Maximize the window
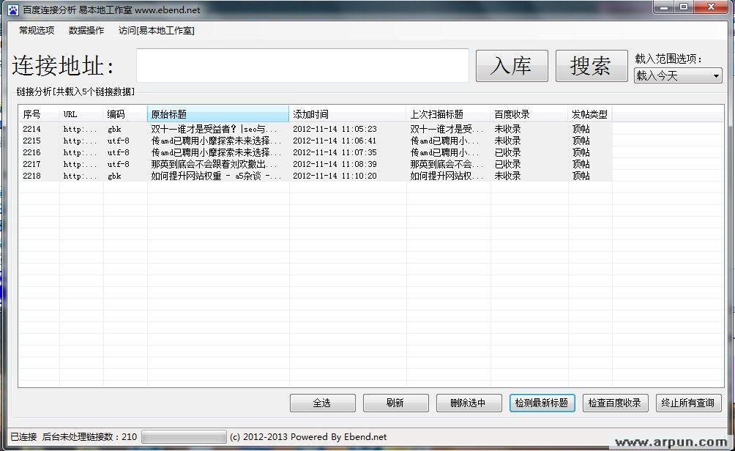Screen dimensions: 735x451 click(x=684, y=7)
